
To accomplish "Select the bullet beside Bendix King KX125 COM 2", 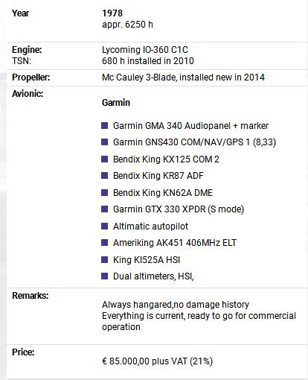I will 105,159.
